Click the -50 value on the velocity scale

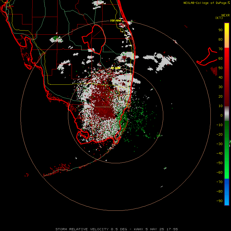(219, 163)
